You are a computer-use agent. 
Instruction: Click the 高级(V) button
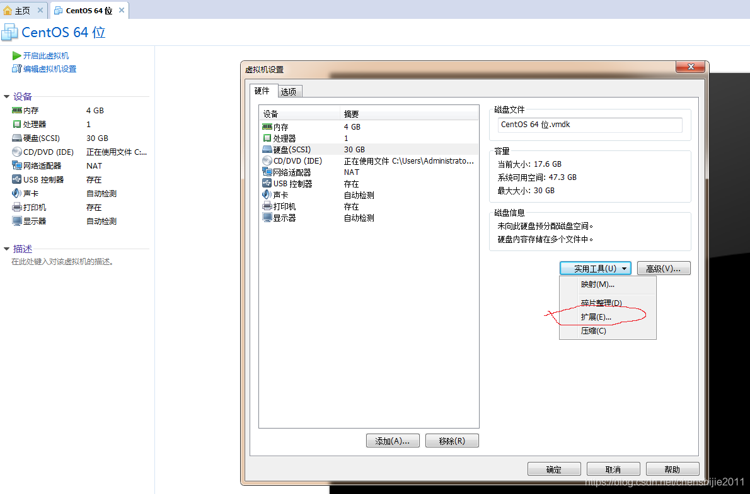(664, 268)
